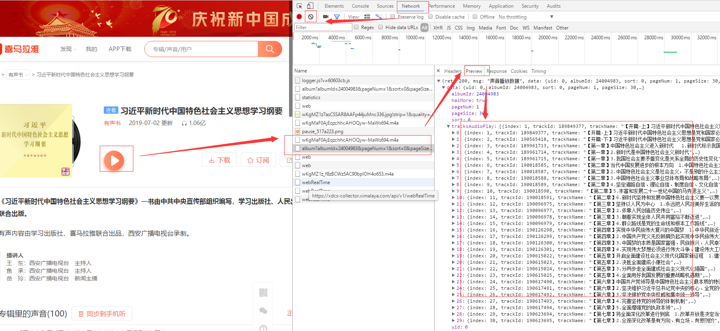Open the 有声书 breadcrumb dropdown
Screen dimensions: 720x331
coord(19,74)
